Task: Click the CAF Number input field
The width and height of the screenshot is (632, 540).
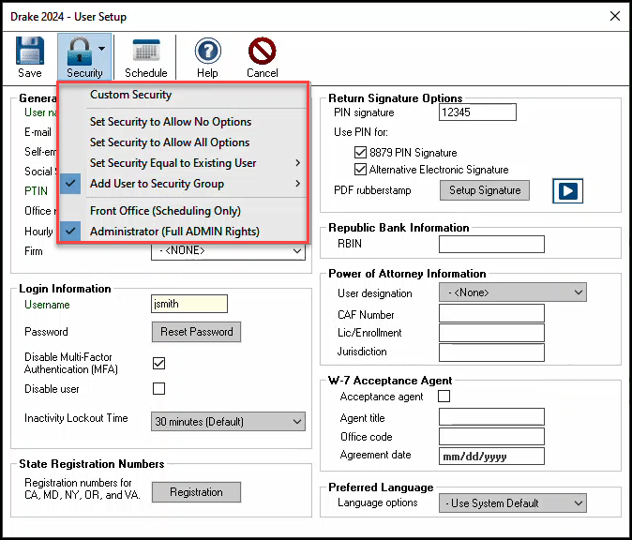Action: pos(491,313)
